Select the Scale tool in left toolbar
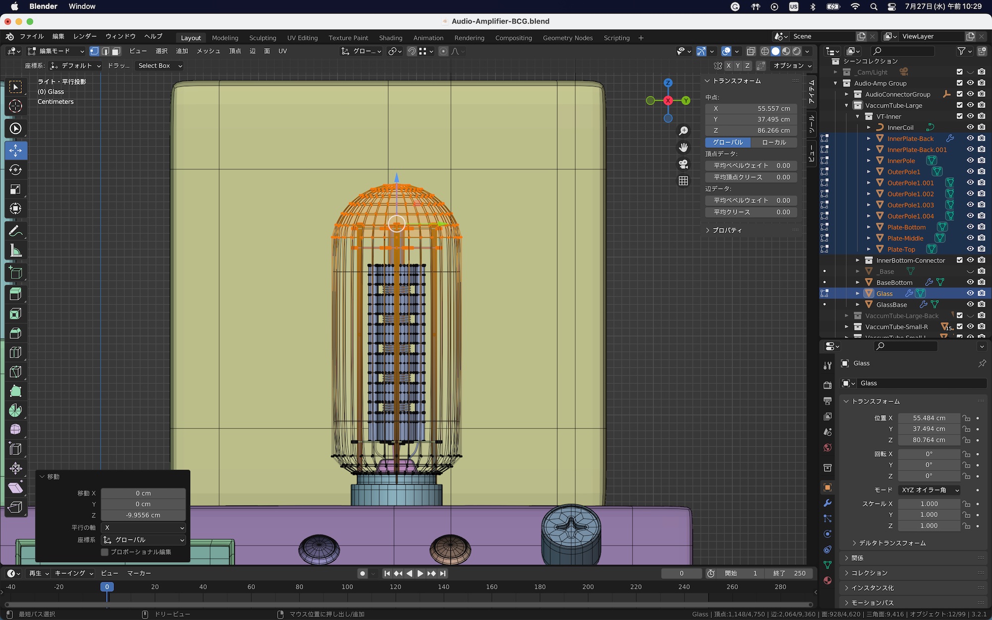The height and width of the screenshot is (620, 992). (15, 189)
